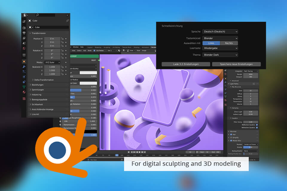This screenshot has height=191, width=287.
Task: Open the Render properties tab in Cube panel
Action: click(x=24, y=28)
